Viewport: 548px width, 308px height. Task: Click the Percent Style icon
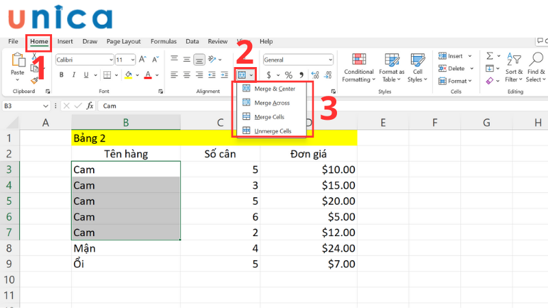(x=288, y=75)
